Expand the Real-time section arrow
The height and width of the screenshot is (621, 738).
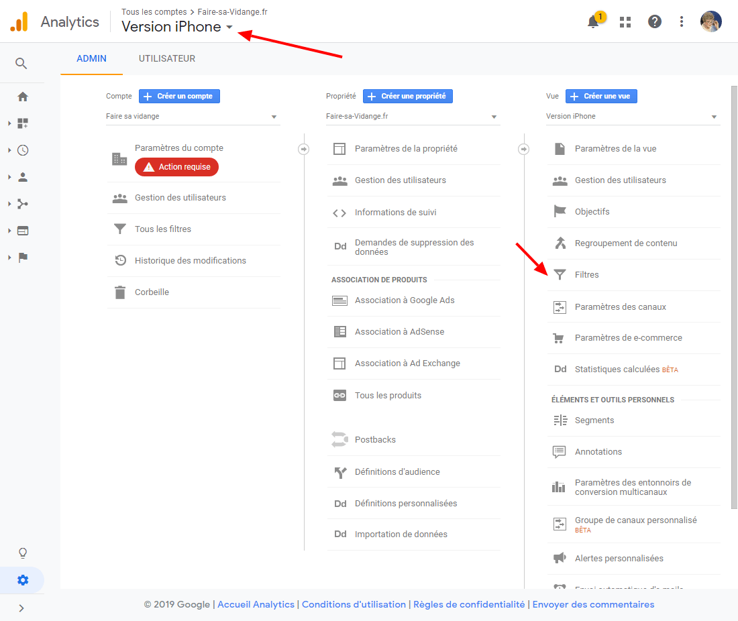(9, 150)
